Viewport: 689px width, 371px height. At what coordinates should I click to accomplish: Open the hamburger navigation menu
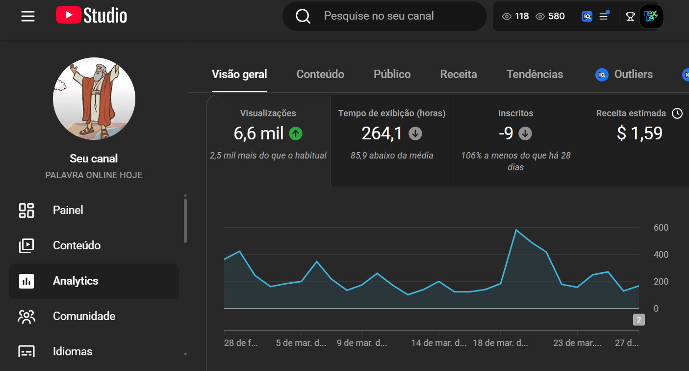pyautogui.click(x=28, y=16)
